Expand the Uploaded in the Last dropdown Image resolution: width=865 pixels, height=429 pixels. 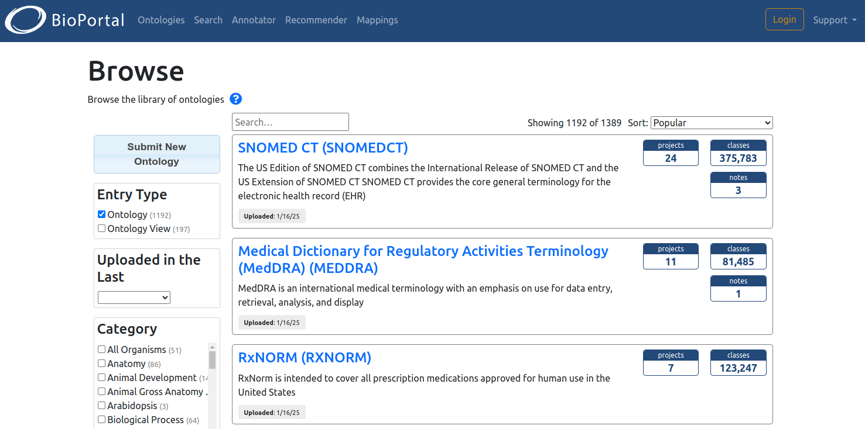click(x=134, y=297)
